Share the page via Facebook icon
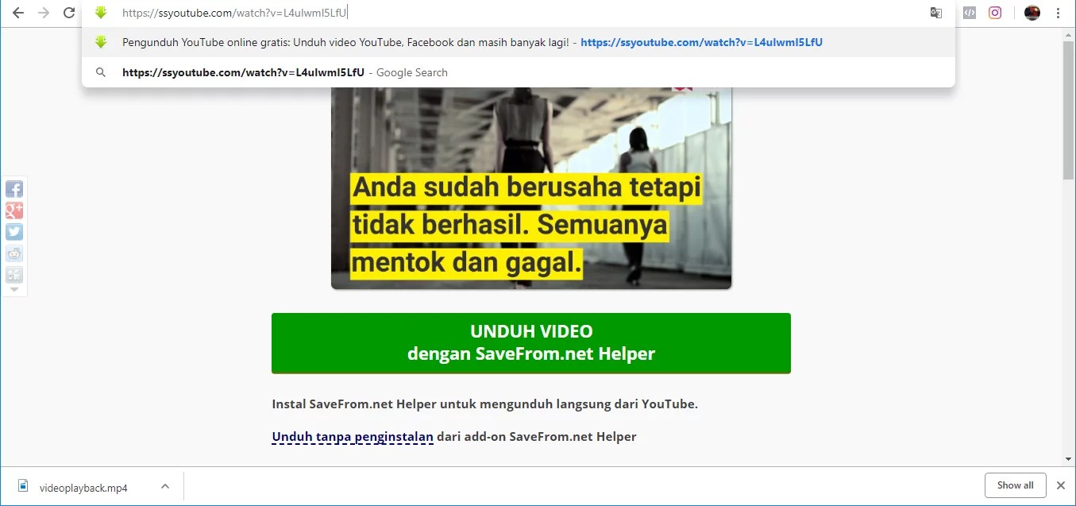Viewport: 1076px width, 506px height. [14, 189]
